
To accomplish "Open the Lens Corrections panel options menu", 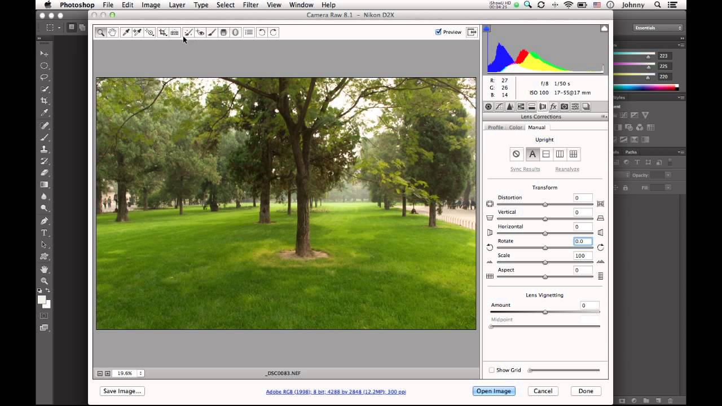I will click(x=604, y=117).
